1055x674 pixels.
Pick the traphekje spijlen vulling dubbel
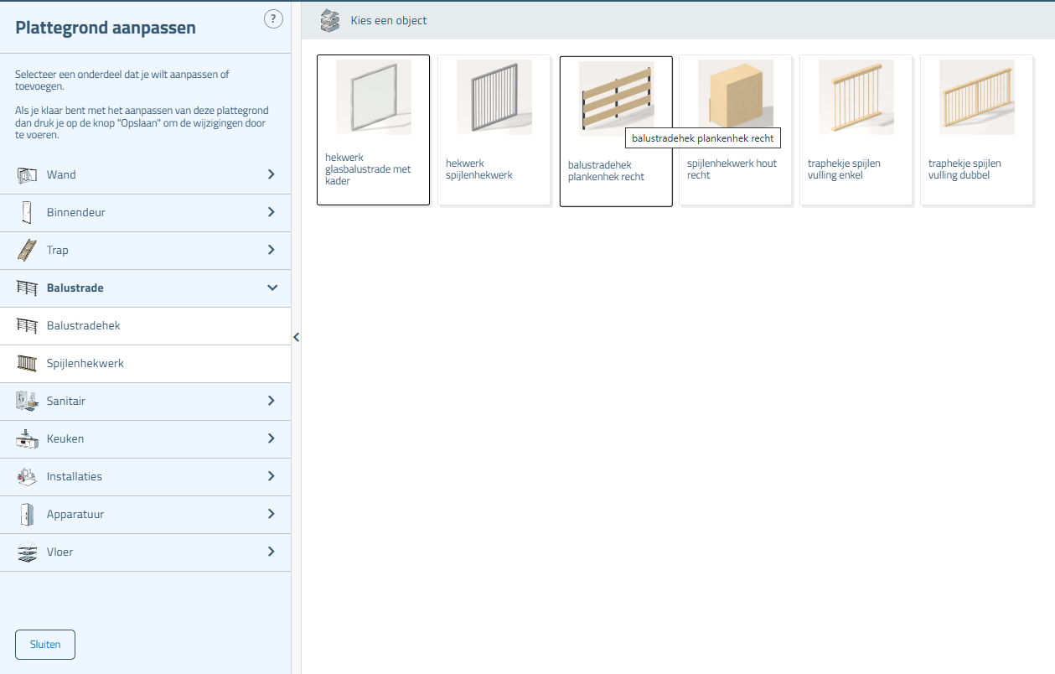976,130
